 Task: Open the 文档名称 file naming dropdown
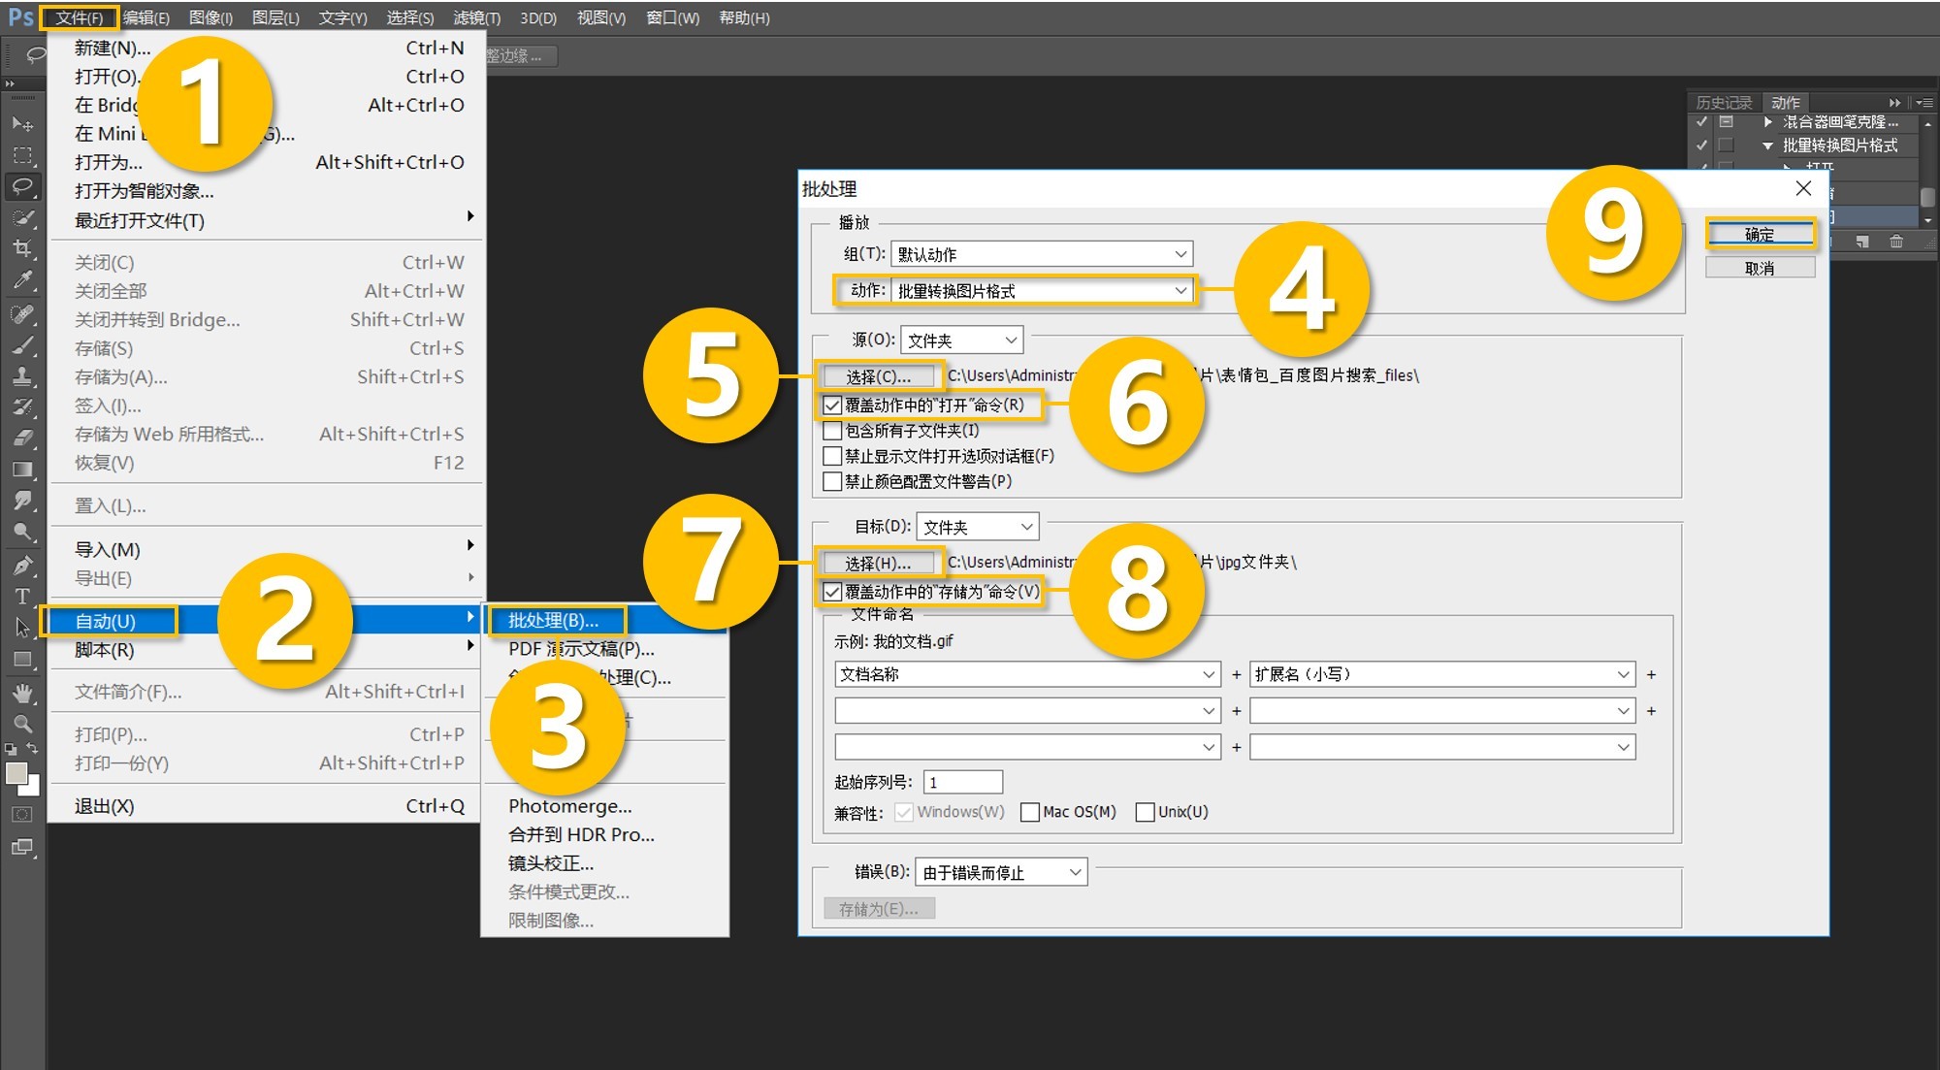1027,674
